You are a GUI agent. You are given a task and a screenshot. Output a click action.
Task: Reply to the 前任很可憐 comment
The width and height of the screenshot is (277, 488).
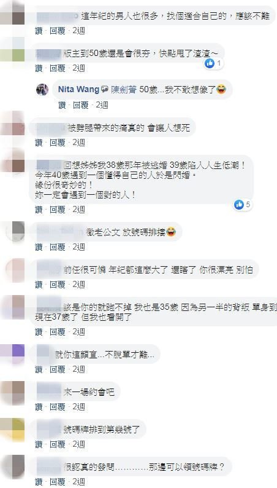pos(58,285)
